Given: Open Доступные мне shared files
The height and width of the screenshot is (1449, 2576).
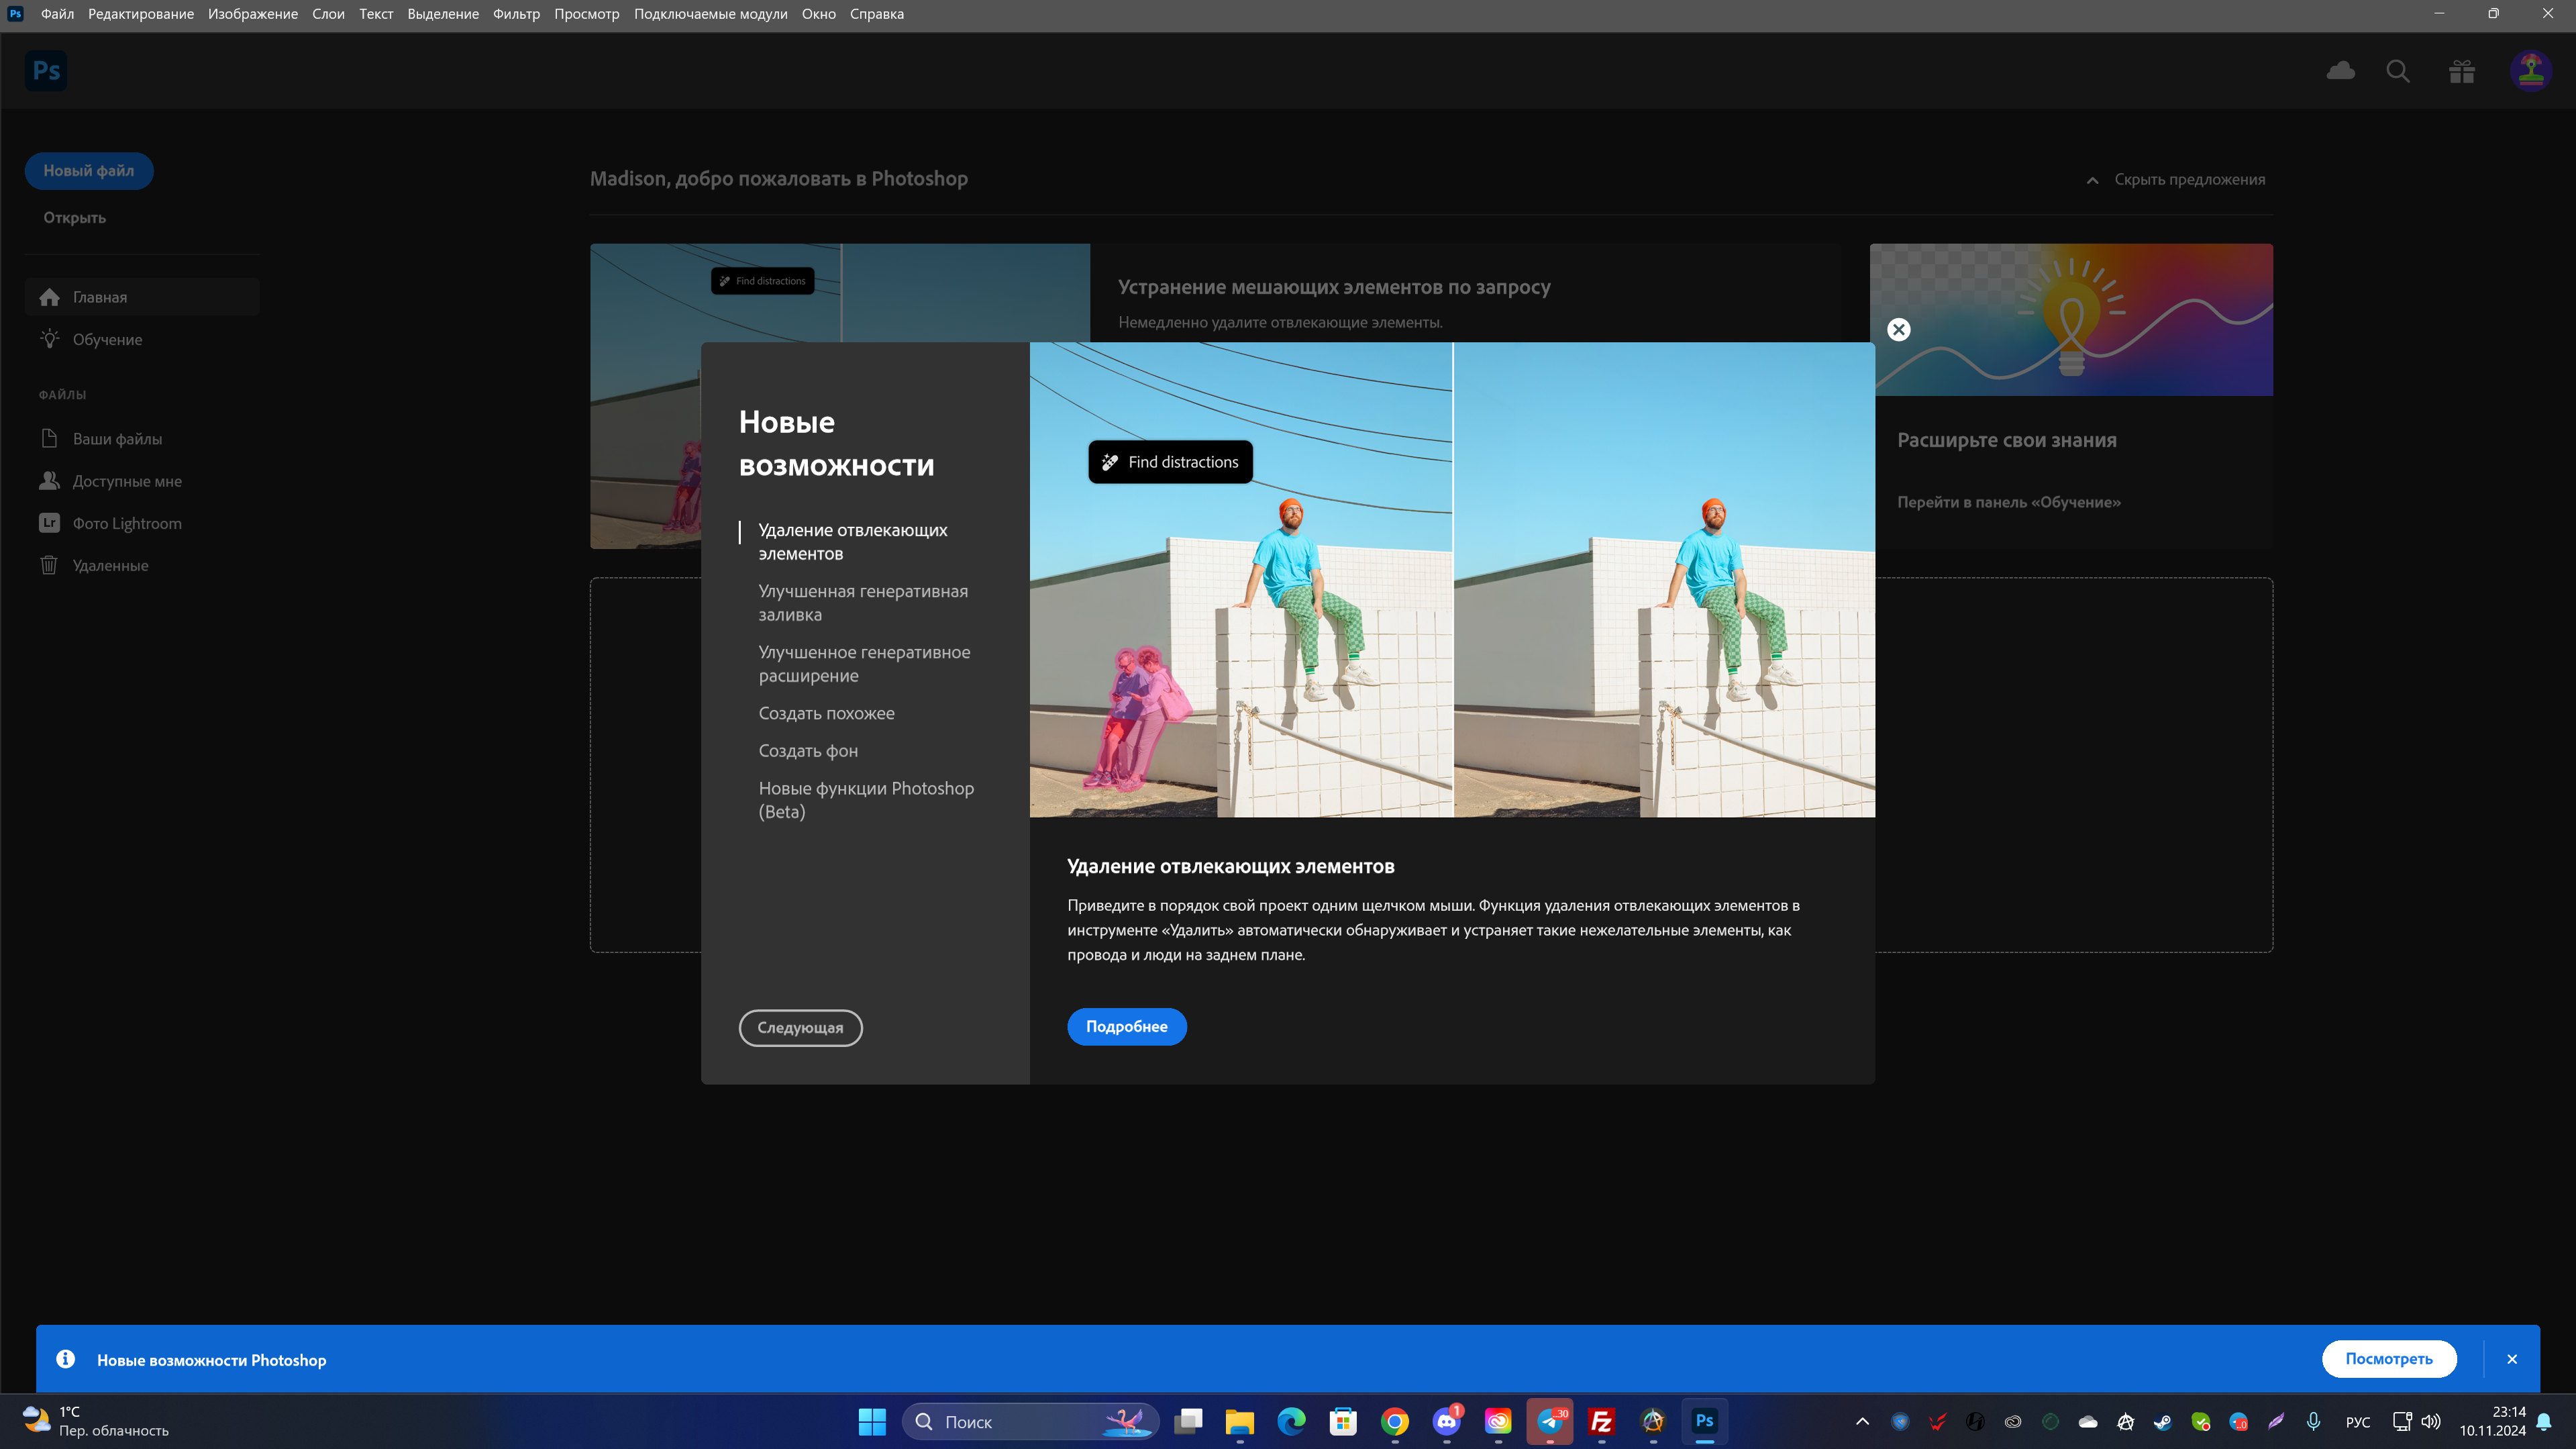Looking at the screenshot, I should [x=142, y=481].
